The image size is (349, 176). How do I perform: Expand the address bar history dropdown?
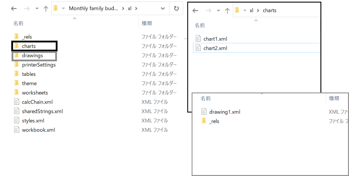click(x=163, y=8)
